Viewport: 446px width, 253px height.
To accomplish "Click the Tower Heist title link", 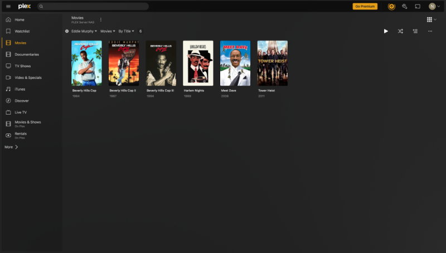I will tap(266, 91).
